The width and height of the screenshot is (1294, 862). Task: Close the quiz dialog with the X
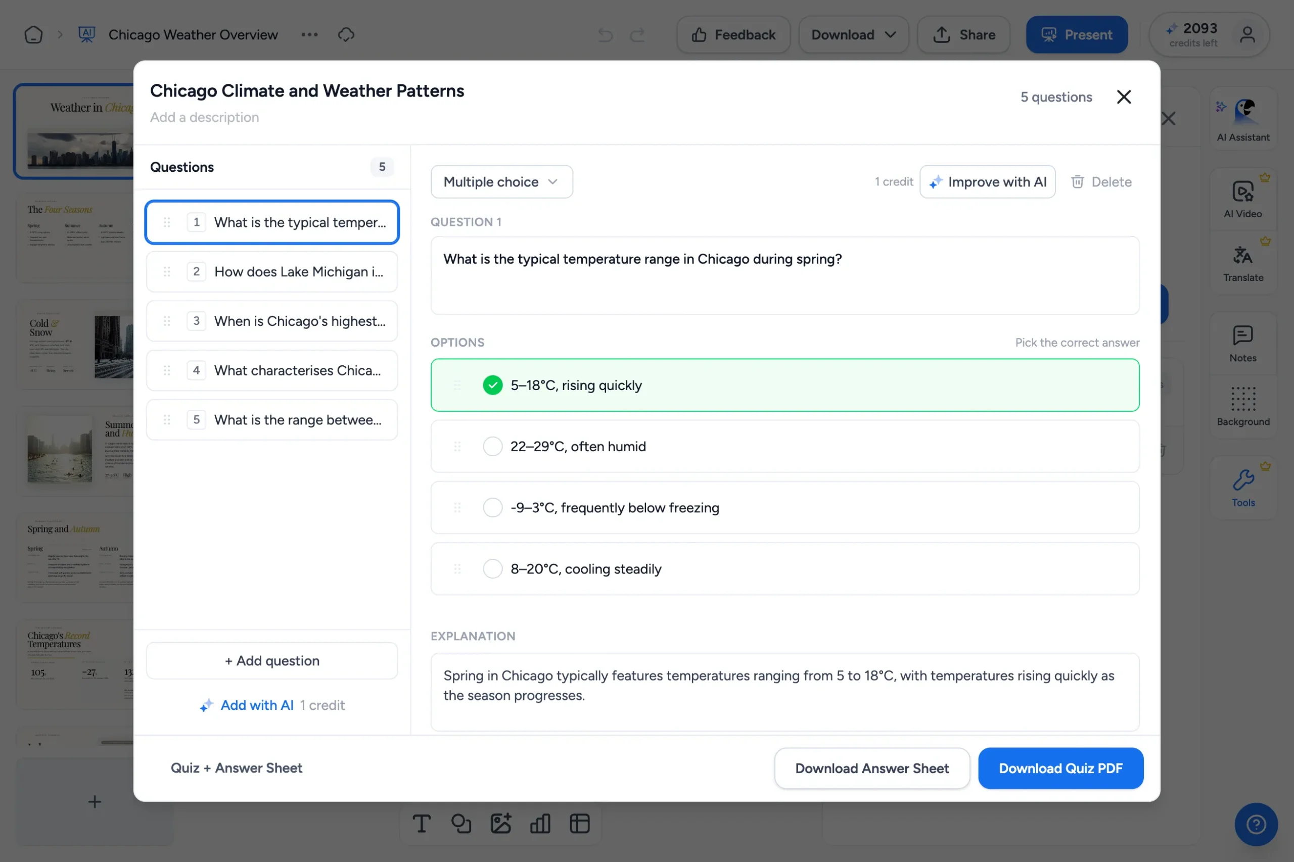(x=1124, y=97)
